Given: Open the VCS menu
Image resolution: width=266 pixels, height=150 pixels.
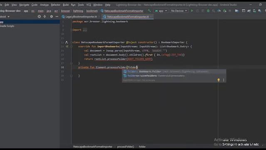Looking at the screenshot, I should click(89, 5).
